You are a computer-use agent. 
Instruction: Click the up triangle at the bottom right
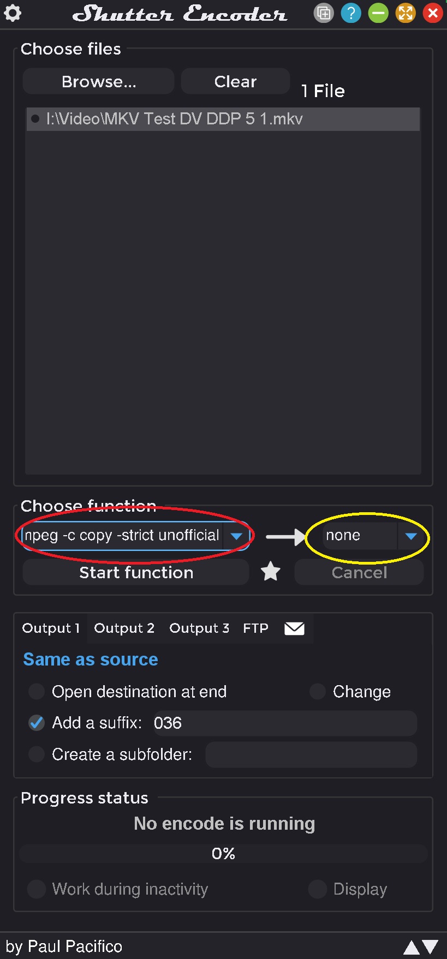tap(411, 948)
